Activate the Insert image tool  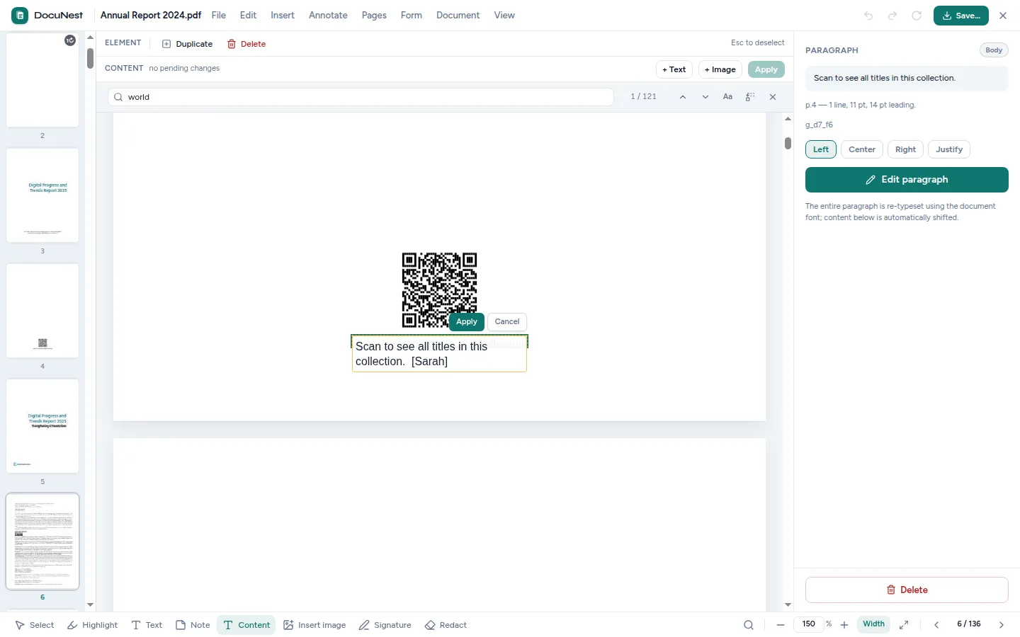click(x=314, y=625)
